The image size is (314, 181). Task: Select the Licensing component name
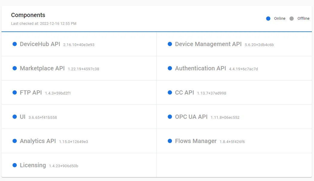(33, 165)
